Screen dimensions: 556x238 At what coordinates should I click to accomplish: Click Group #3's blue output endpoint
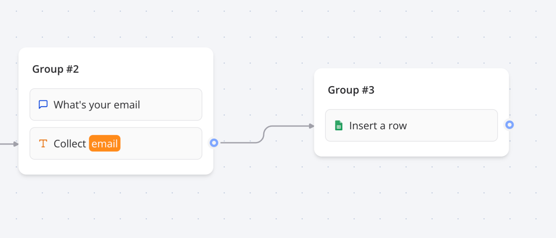pyautogui.click(x=509, y=125)
